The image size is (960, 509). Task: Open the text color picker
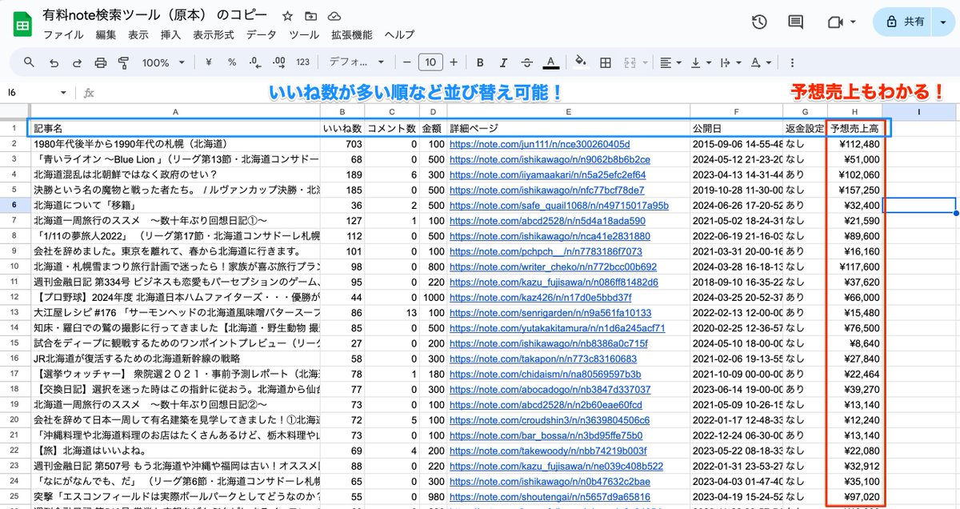550,62
